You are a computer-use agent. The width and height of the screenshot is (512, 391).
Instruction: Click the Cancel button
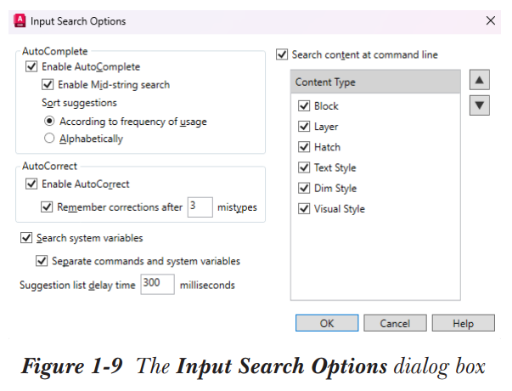(395, 323)
